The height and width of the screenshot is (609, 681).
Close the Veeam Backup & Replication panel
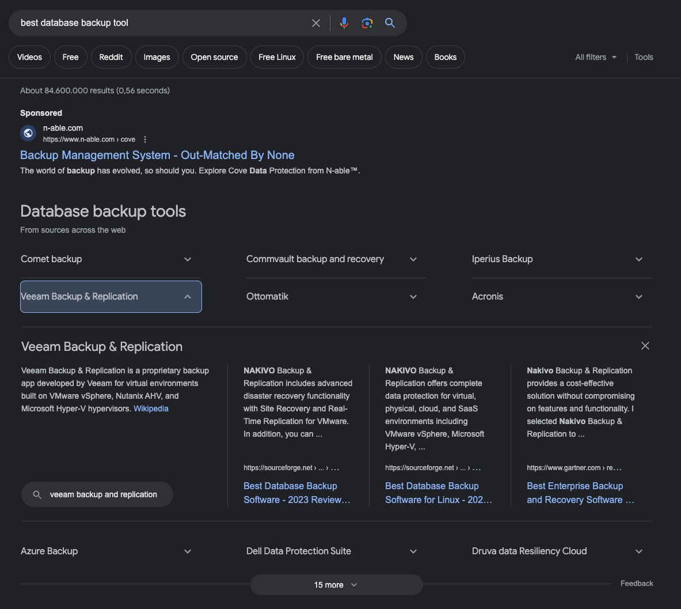(x=645, y=346)
